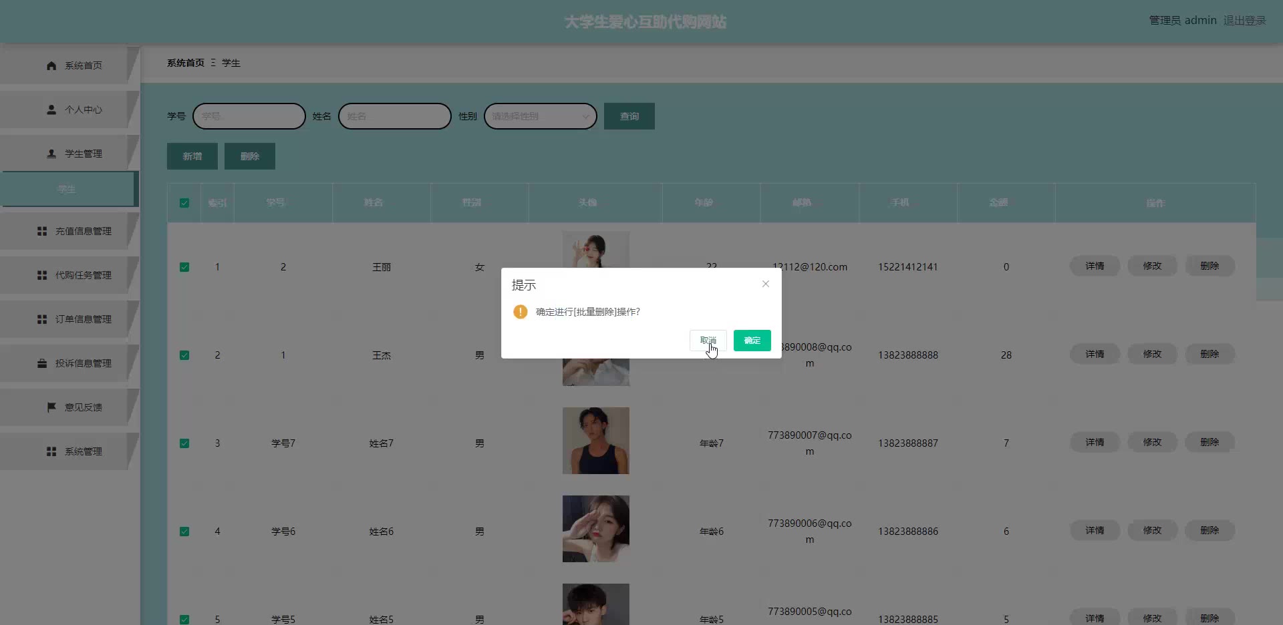The height and width of the screenshot is (625, 1283).
Task: Open the 充值信息管理 menu
Action: pos(69,231)
